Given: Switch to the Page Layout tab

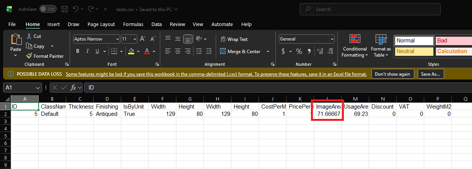Looking at the screenshot, I should (101, 24).
